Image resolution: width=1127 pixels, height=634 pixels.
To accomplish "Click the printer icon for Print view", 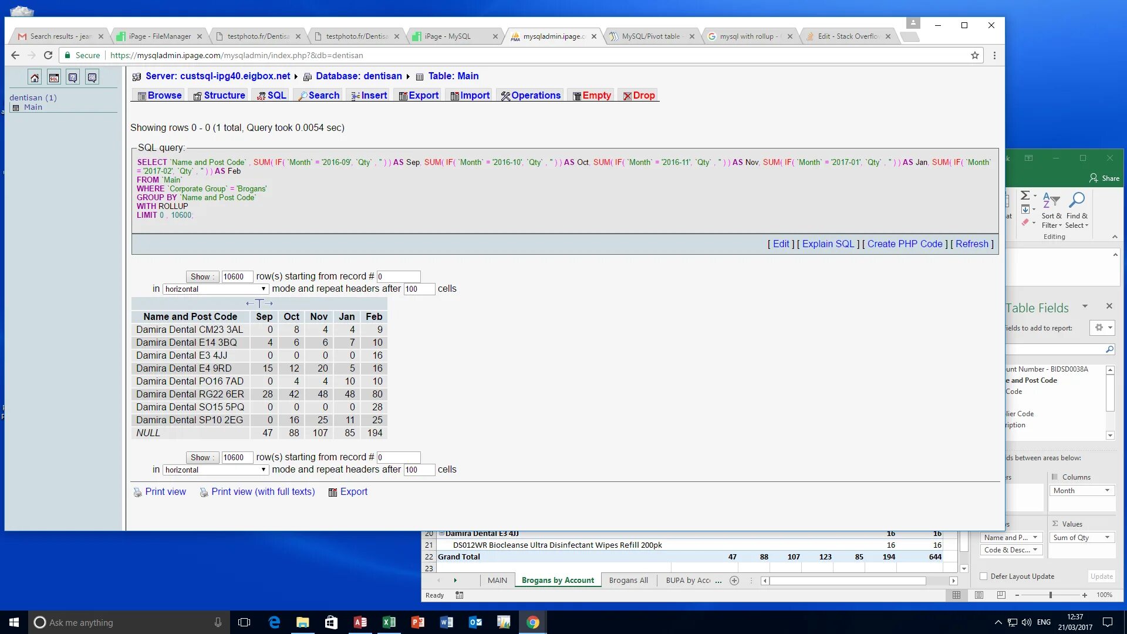I will [137, 493].
